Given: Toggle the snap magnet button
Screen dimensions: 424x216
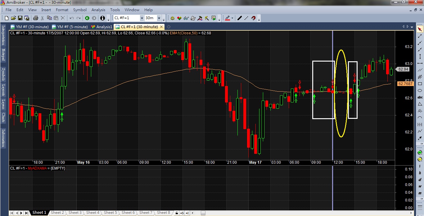Looking at the screenshot, I should point(253,18).
